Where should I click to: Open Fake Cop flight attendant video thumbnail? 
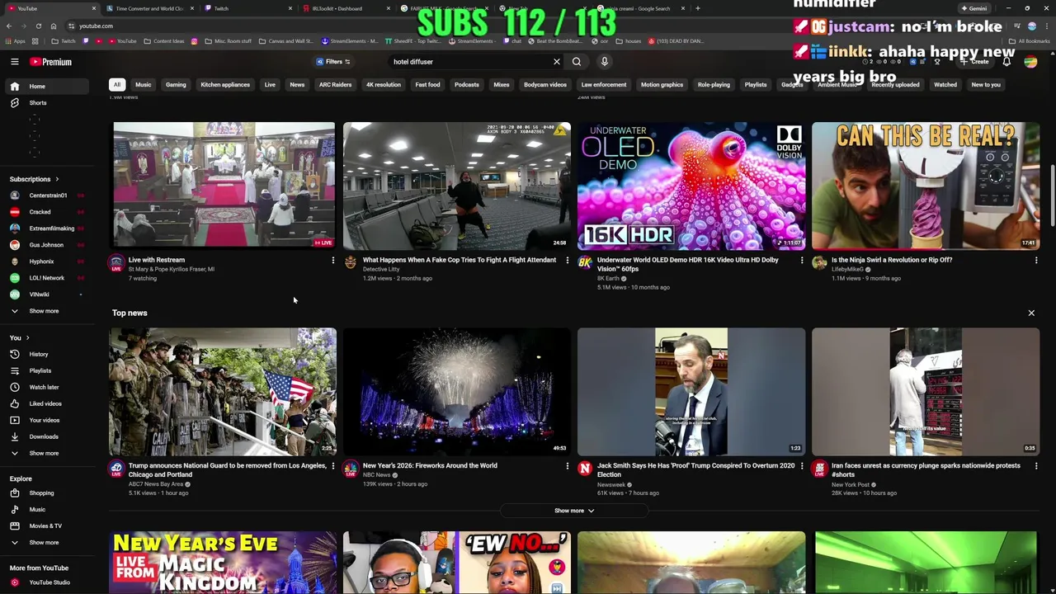tap(456, 186)
